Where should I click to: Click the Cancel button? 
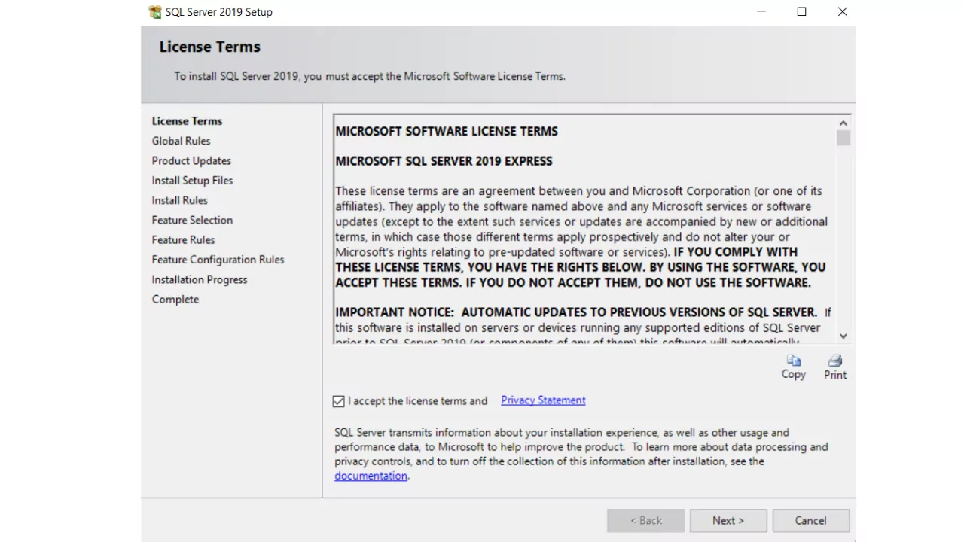[x=811, y=521]
